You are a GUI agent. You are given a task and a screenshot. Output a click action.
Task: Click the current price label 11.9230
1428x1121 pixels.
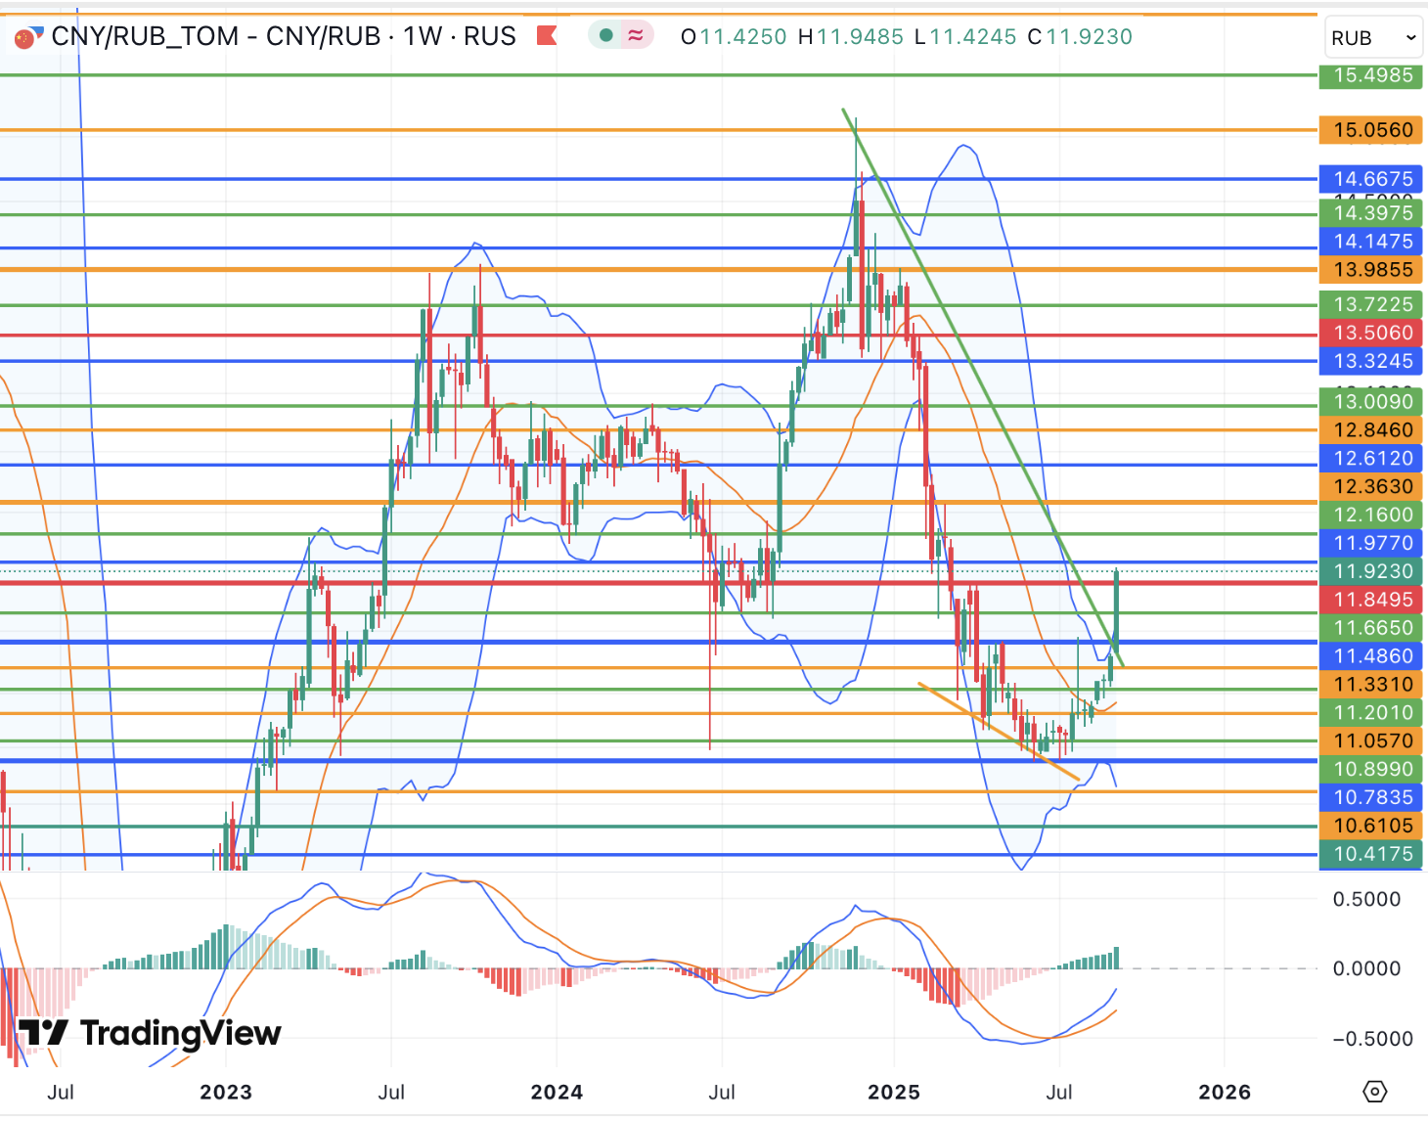coord(1372,571)
